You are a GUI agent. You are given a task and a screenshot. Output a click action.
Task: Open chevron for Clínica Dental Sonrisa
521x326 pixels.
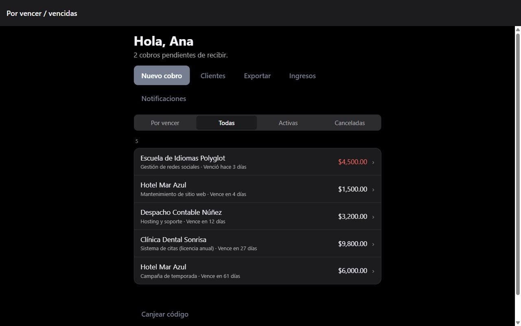click(x=373, y=244)
